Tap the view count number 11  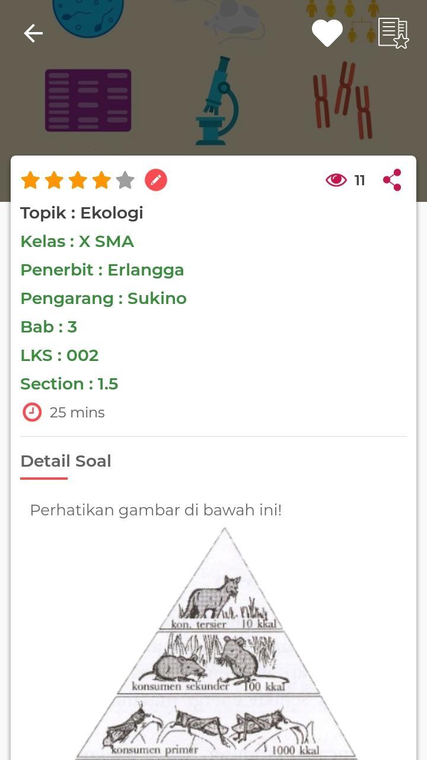point(359,180)
